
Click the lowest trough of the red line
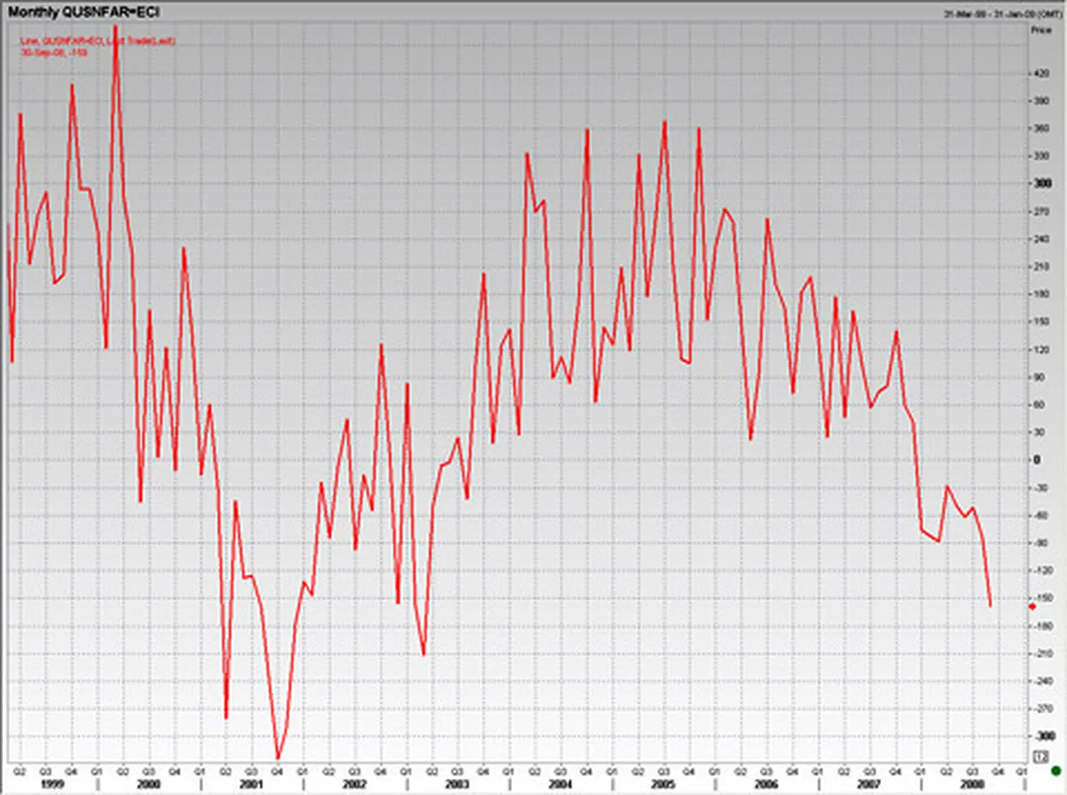pyautogui.click(x=278, y=758)
